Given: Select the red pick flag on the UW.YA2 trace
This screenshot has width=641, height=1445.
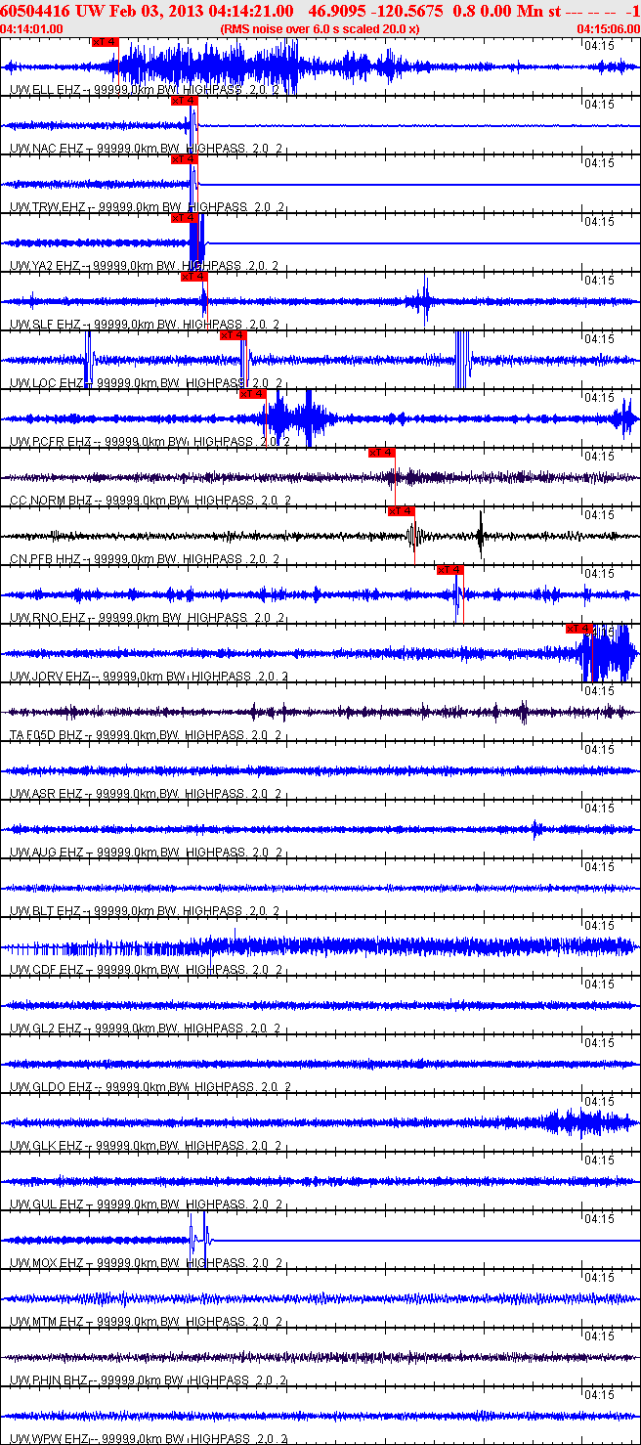Looking at the screenshot, I should tap(184, 218).
